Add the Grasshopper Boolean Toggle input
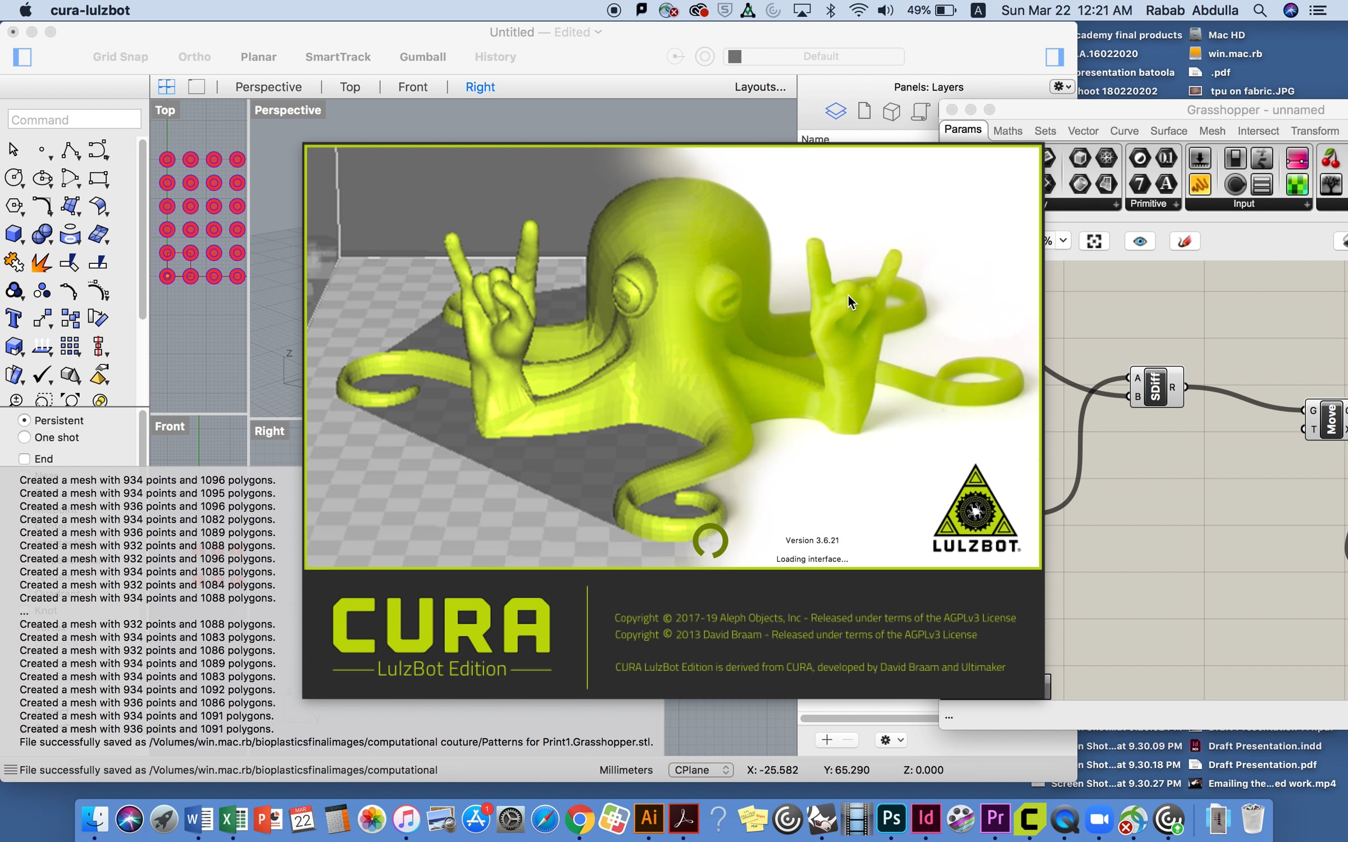The image size is (1348, 842). point(1235,158)
